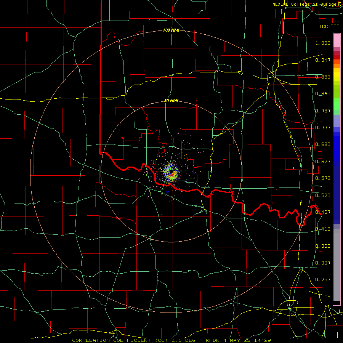Click the 0.680 scale value

click(323, 144)
